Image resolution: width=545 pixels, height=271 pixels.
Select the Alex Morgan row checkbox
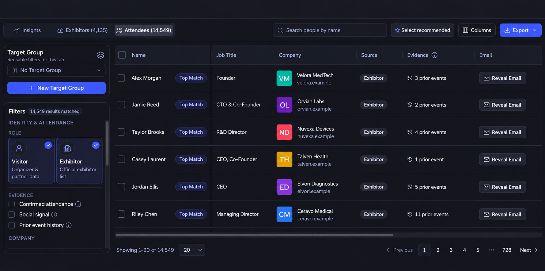click(x=121, y=78)
